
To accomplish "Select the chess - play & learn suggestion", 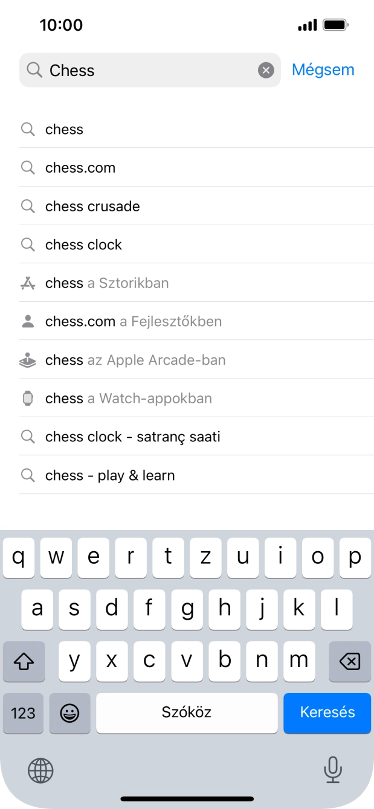I will pos(110,475).
